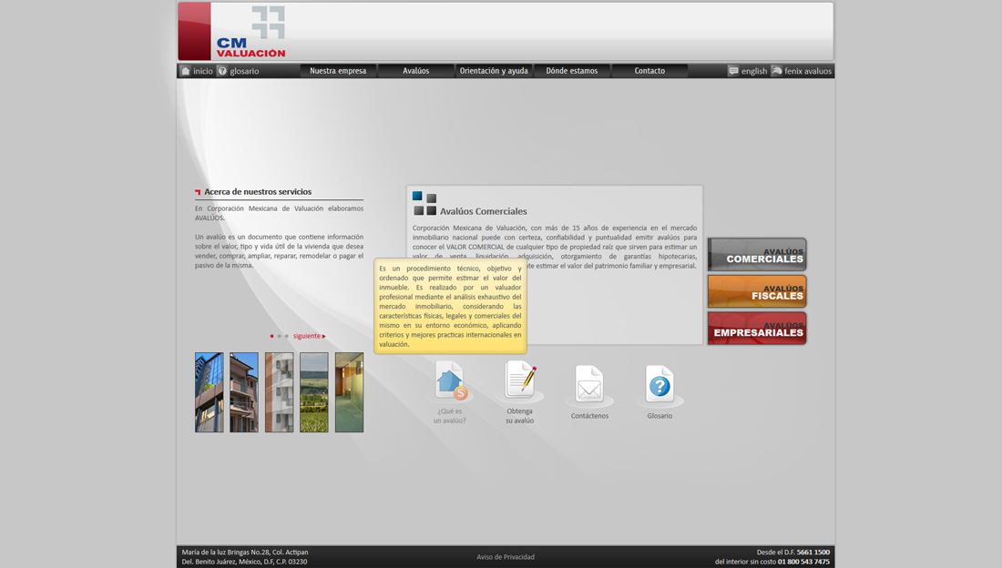Click the fenix avaluos bird icon
Image resolution: width=1002 pixels, height=568 pixels.
(776, 71)
